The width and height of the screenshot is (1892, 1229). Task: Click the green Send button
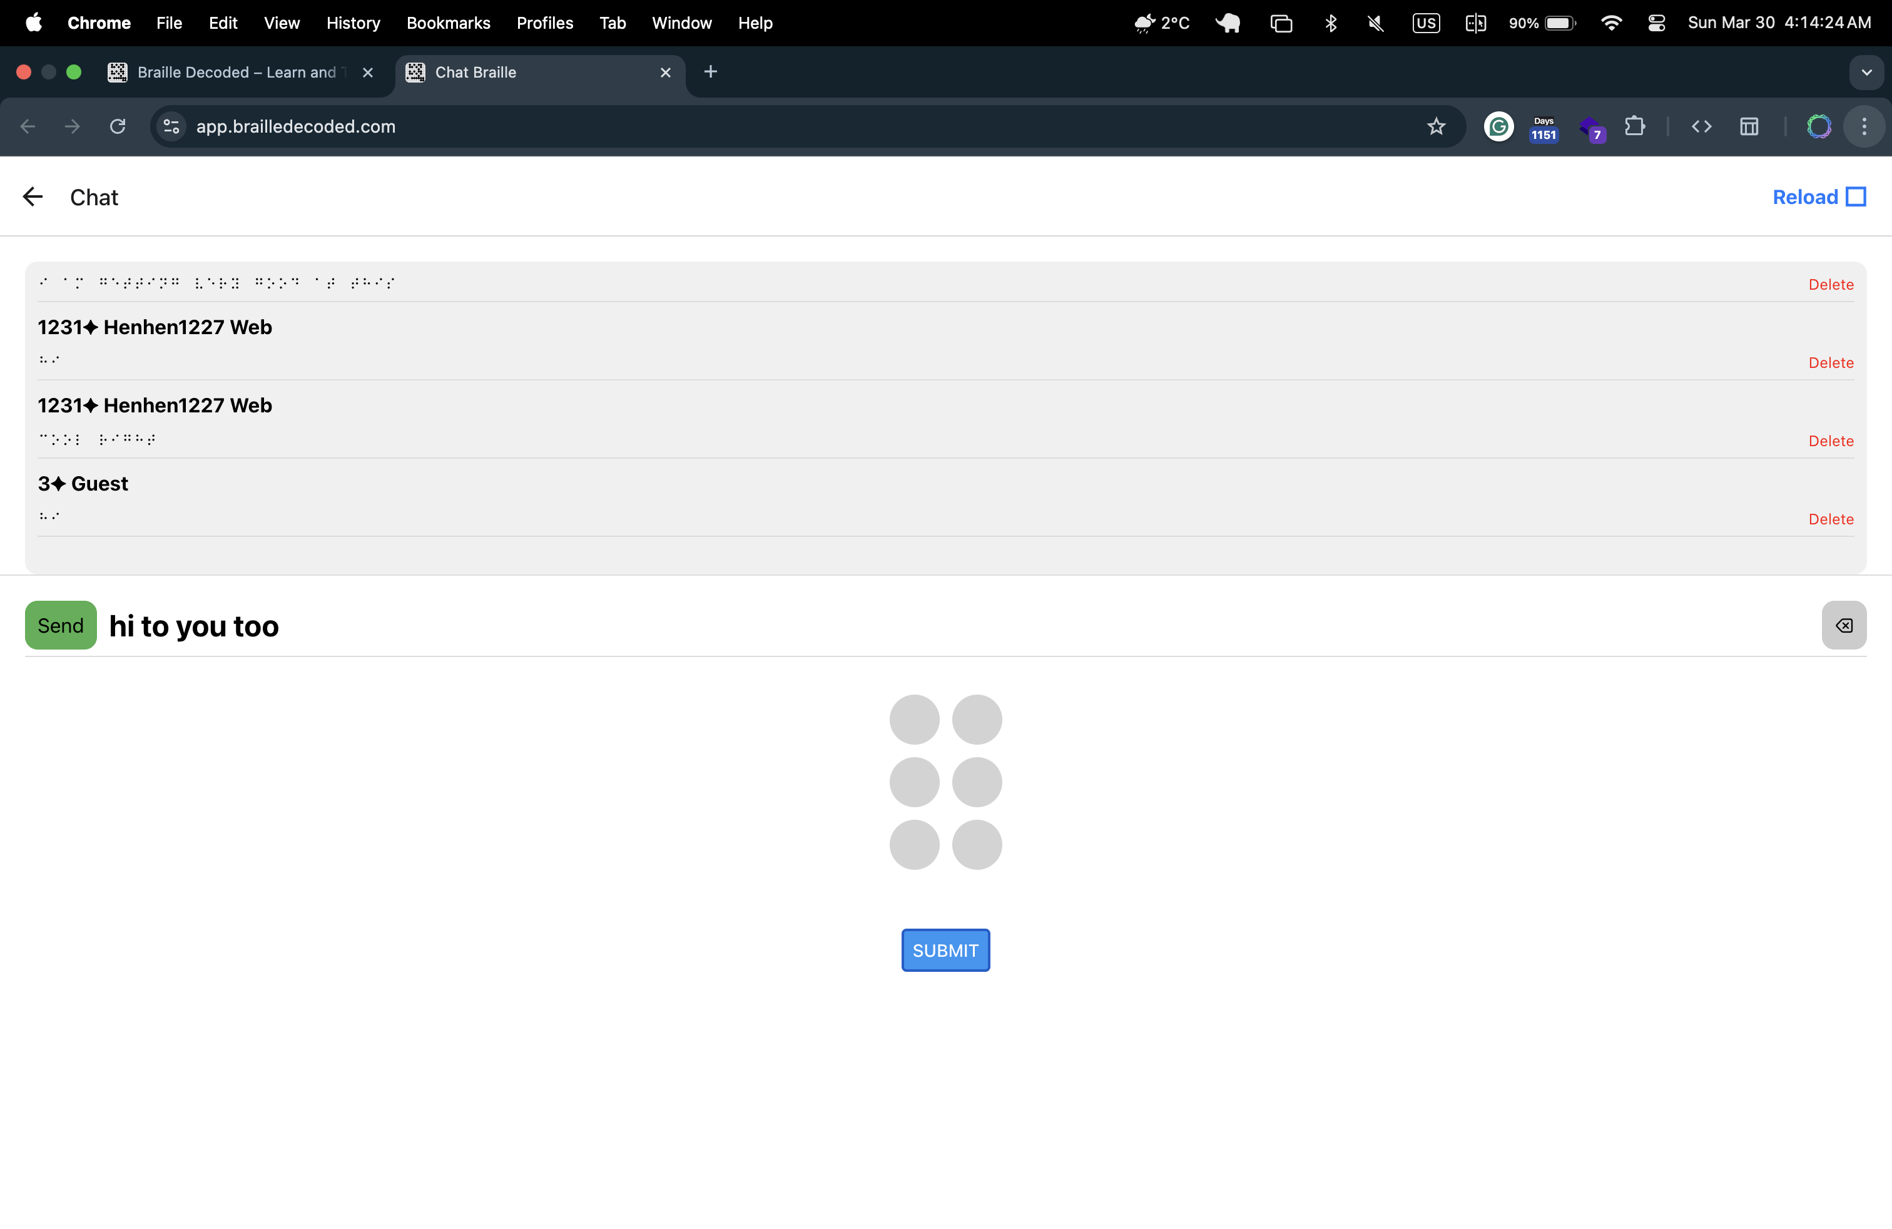[61, 625]
